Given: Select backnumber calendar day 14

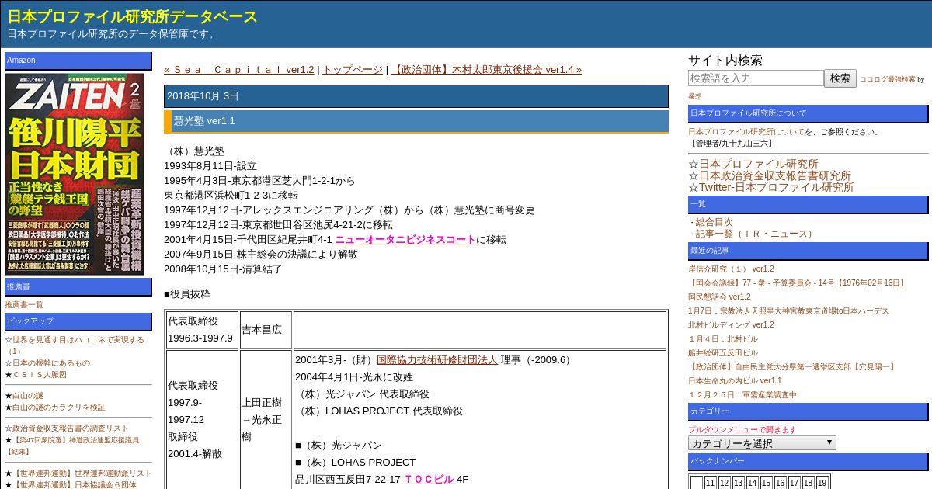Looking at the screenshot, I should coord(753,483).
